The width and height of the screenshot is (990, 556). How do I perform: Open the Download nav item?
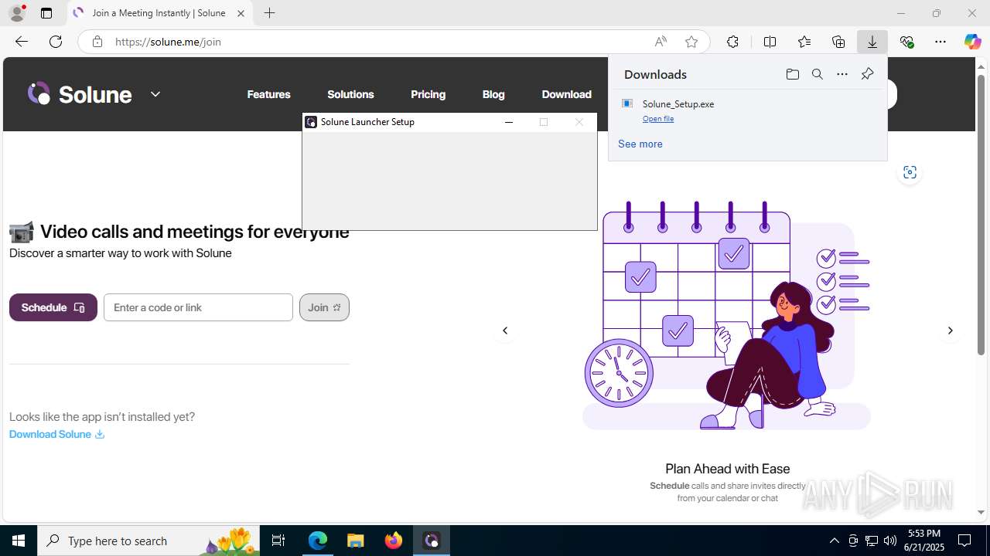point(566,94)
